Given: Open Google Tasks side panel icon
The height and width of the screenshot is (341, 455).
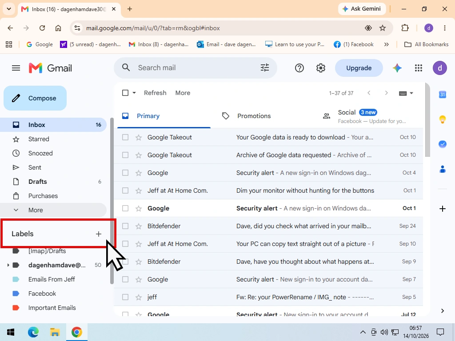Looking at the screenshot, I should tap(442, 144).
